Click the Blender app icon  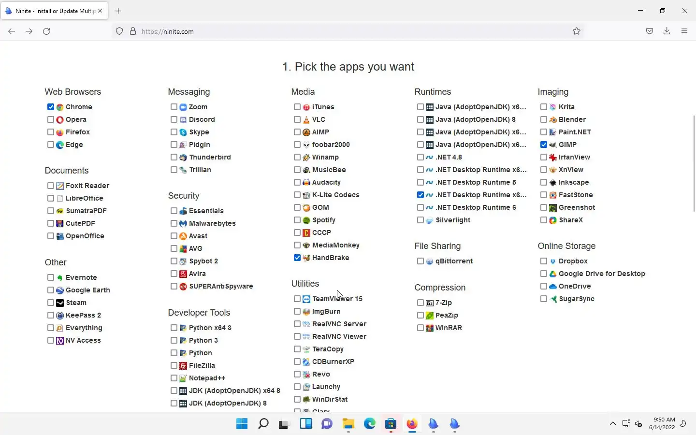point(553,119)
